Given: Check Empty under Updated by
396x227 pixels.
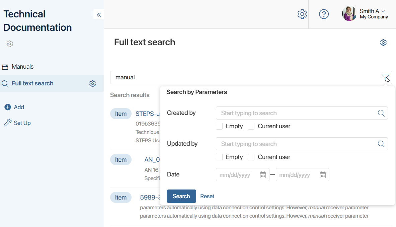Looking at the screenshot, I should [x=219, y=157].
